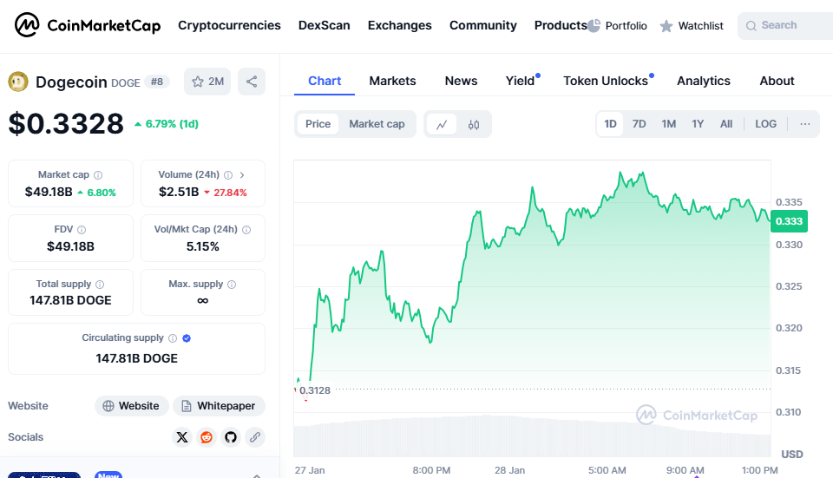833x478 pixels.
Task: Switch to line chart view icon
Action: pyautogui.click(x=442, y=124)
